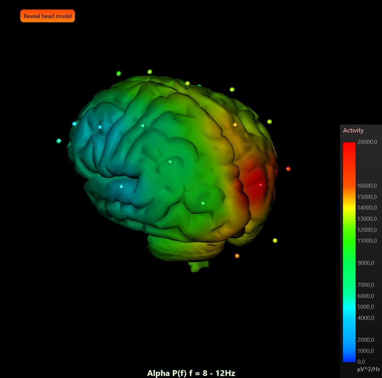Select the orange electrode under the brainstem
The width and height of the screenshot is (382, 378).
coord(237,255)
